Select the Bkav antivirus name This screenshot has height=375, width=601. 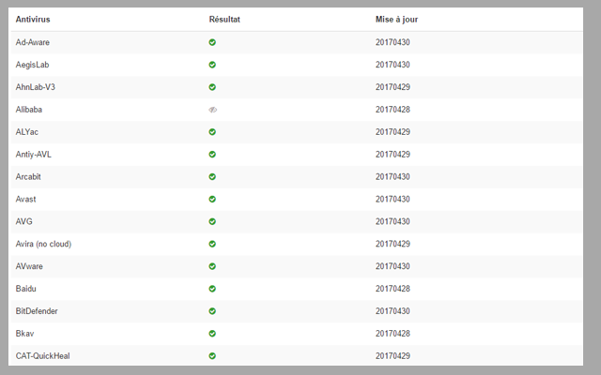coord(24,334)
